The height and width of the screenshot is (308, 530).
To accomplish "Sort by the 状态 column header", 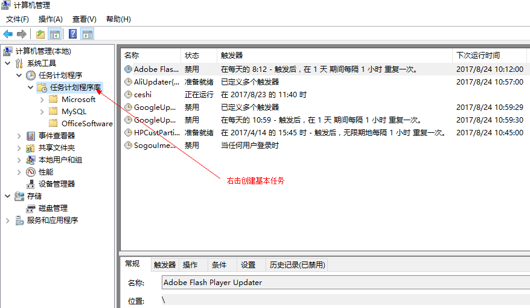I will point(199,56).
